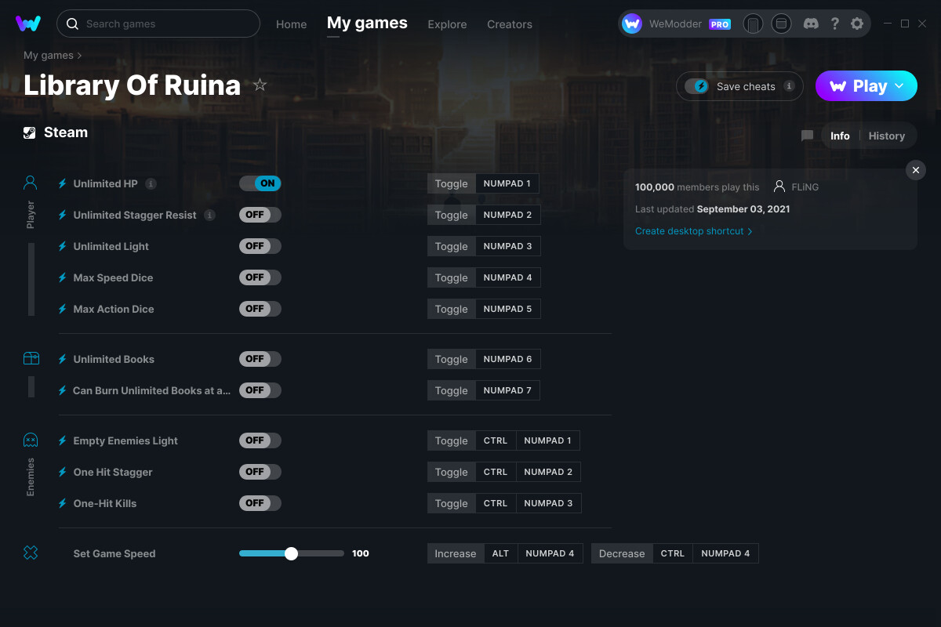Open the Home tab
The image size is (941, 627).
pos(292,24)
